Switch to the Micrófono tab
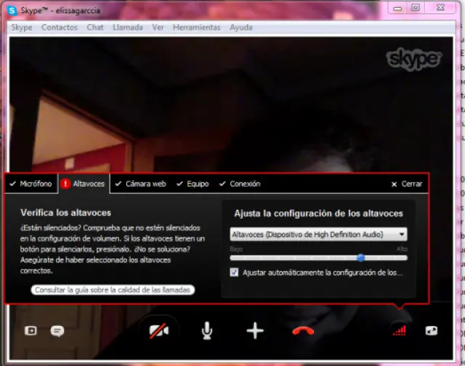The height and width of the screenshot is (366, 465). tap(31, 184)
